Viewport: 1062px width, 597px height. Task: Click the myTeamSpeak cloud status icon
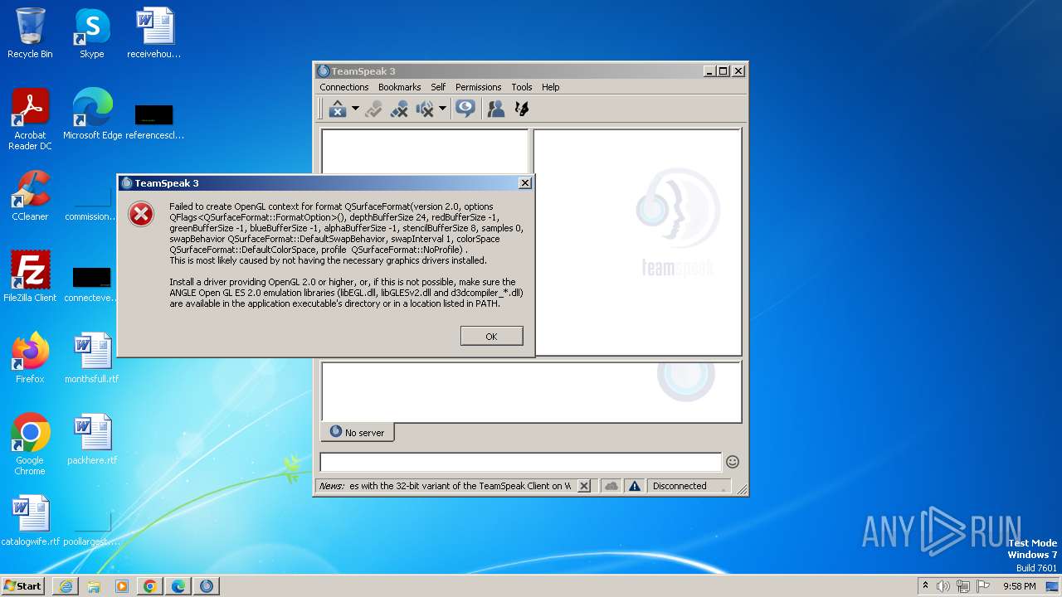[611, 486]
